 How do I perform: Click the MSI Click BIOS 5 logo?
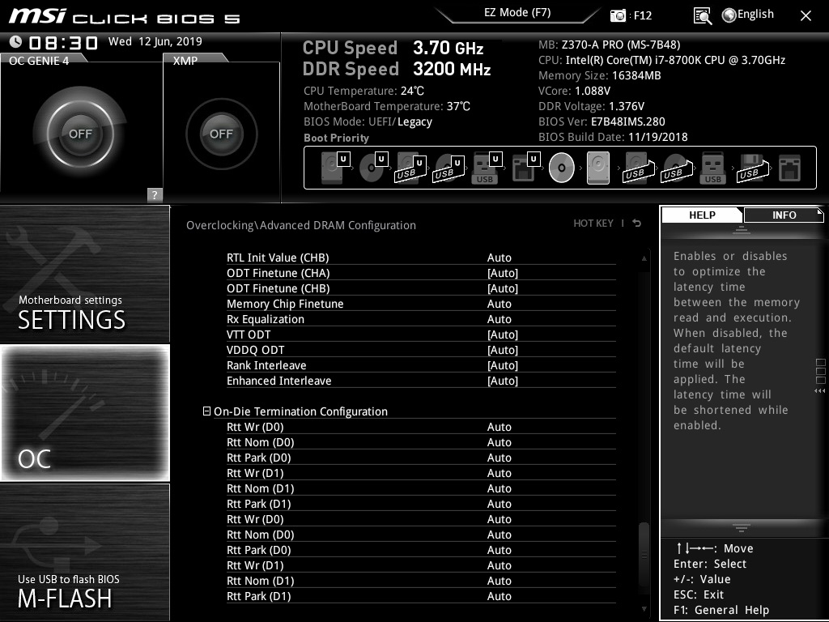click(124, 16)
